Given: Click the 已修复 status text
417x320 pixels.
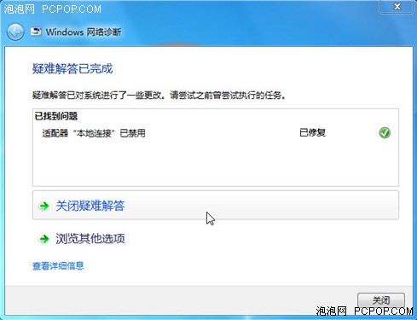Looking at the screenshot, I should pyautogui.click(x=312, y=132).
